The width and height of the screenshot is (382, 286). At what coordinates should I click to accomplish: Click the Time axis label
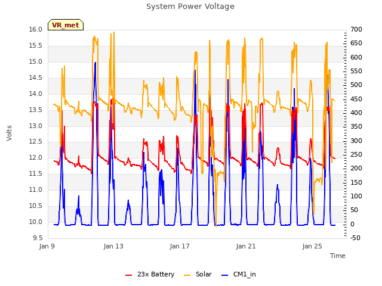pyautogui.click(x=337, y=256)
